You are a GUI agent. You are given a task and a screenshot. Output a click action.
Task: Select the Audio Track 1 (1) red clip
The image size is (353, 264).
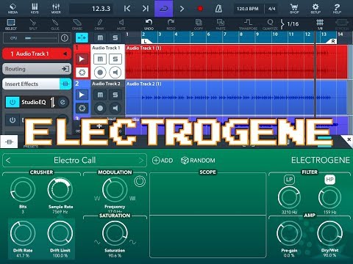click(236, 62)
